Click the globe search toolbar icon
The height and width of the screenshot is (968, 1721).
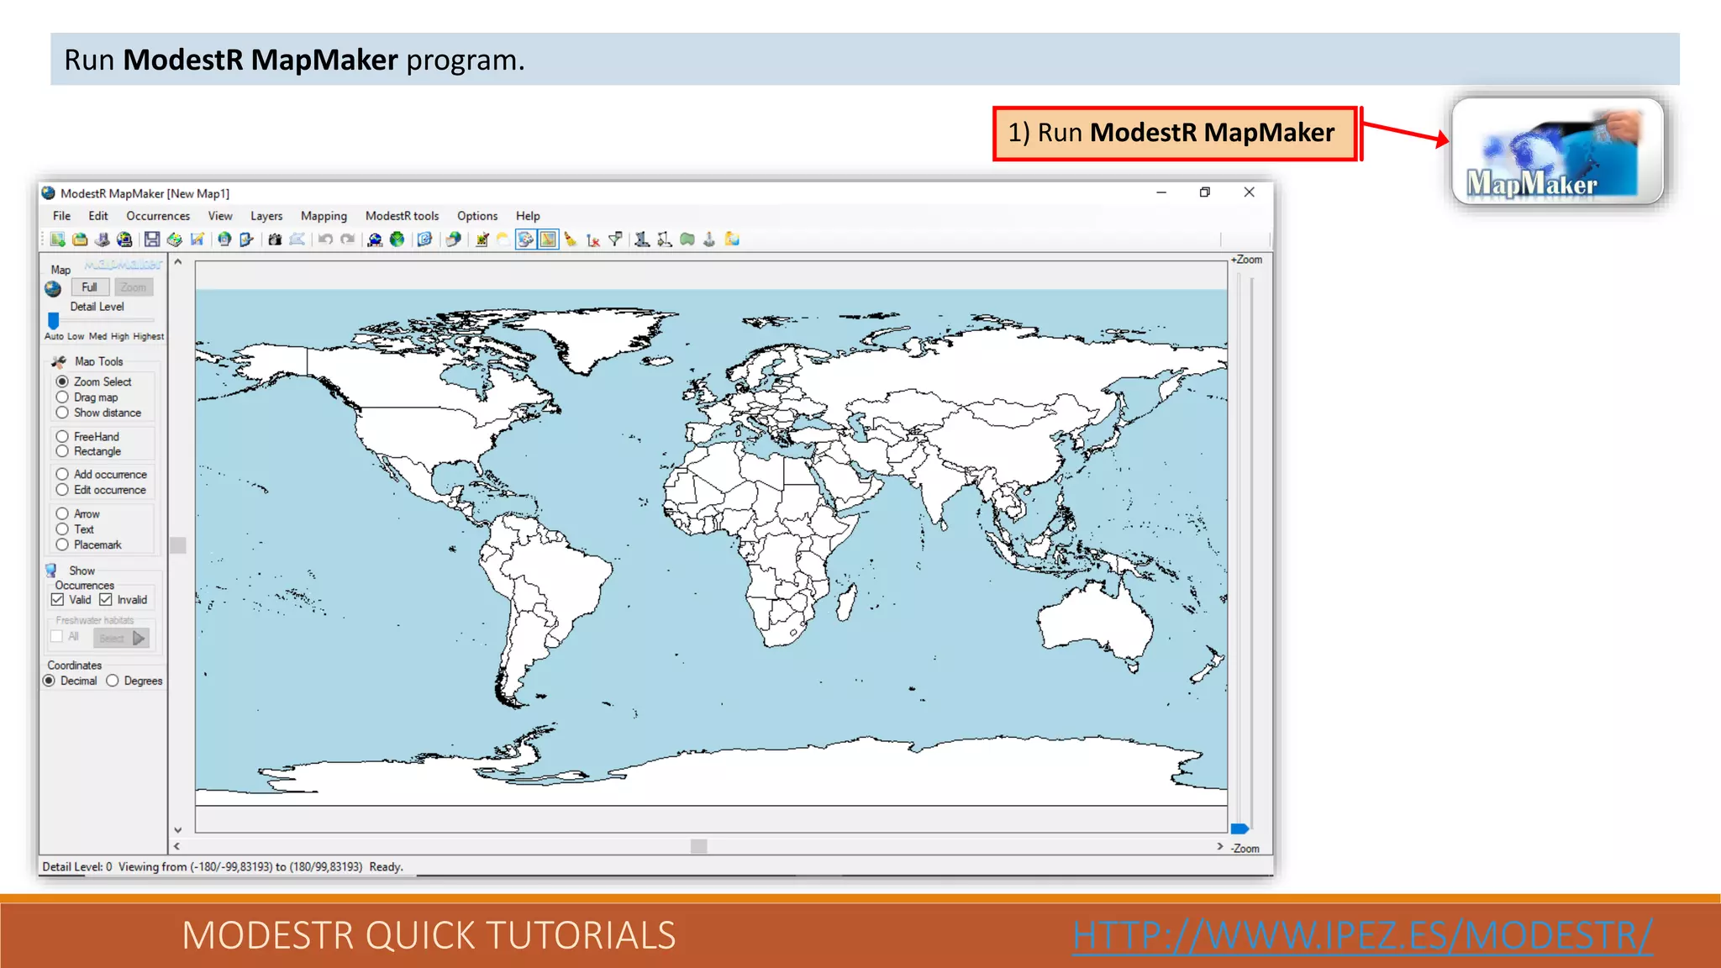pyautogui.click(x=375, y=239)
